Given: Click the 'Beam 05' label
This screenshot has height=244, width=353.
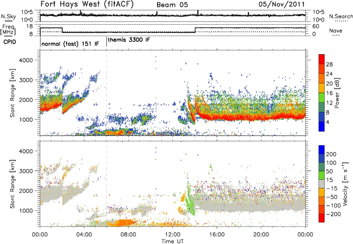Looking at the screenshot, I should pyautogui.click(x=172, y=5).
